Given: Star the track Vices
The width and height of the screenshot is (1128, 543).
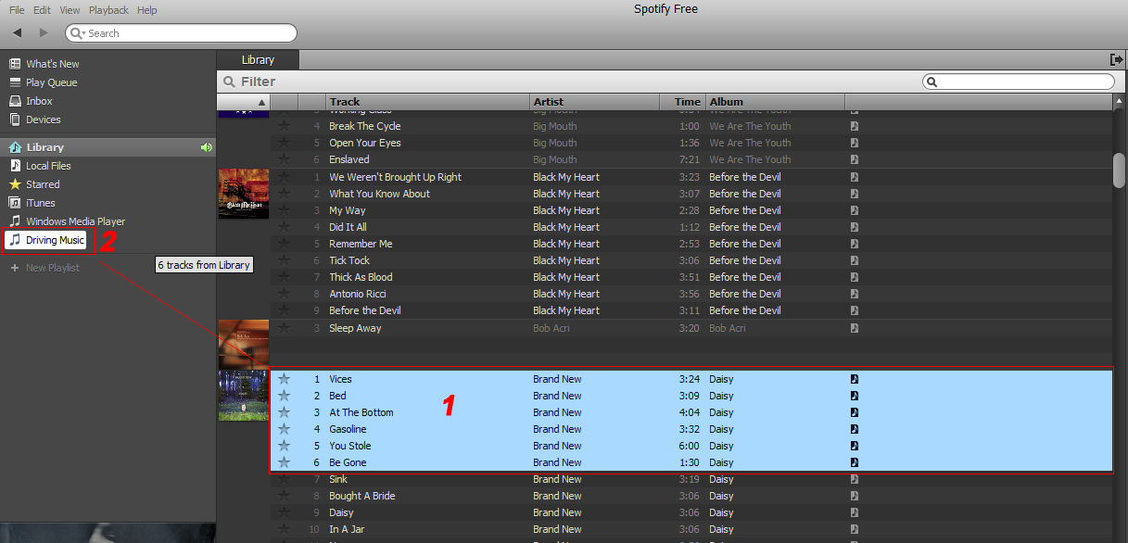Looking at the screenshot, I should click(x=284, y=378).
